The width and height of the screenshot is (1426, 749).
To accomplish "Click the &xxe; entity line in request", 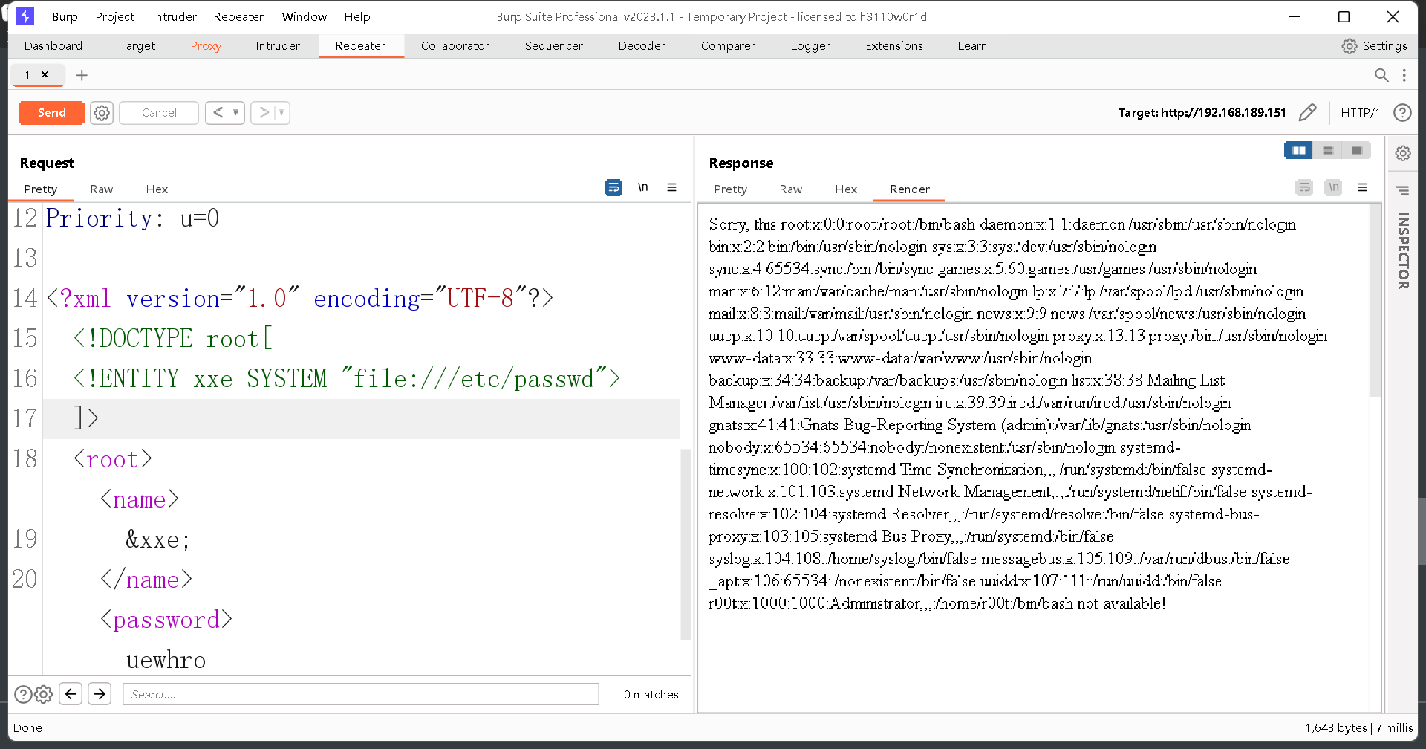I will [x=157, y=539].
